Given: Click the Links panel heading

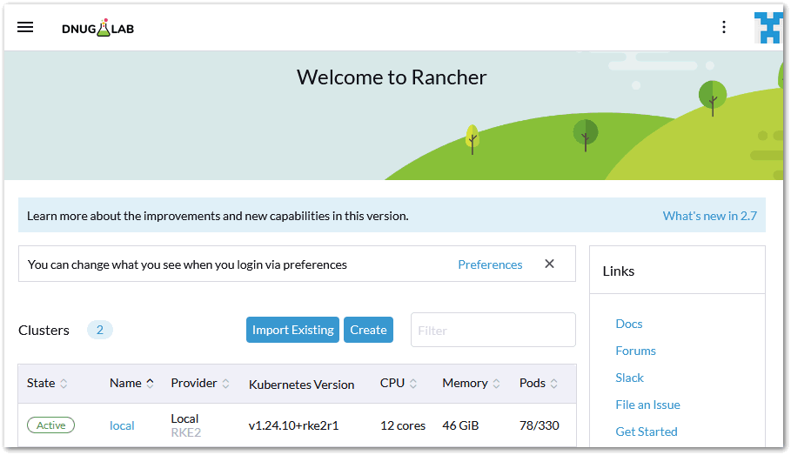Looking at the screenshot, I should (619, 271).
